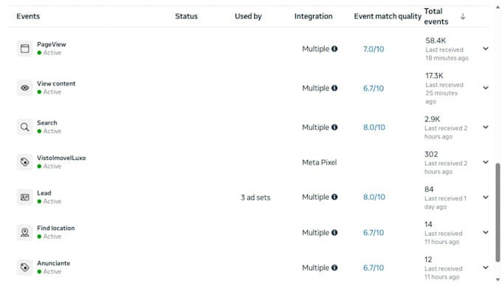Open info icon beside Anunciante Multiple
The image size is (502, 289).
pyautogui.click(x=334, y=268)
